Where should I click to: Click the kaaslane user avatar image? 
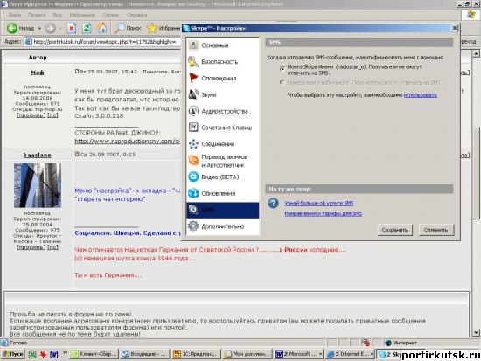[38, 185]
